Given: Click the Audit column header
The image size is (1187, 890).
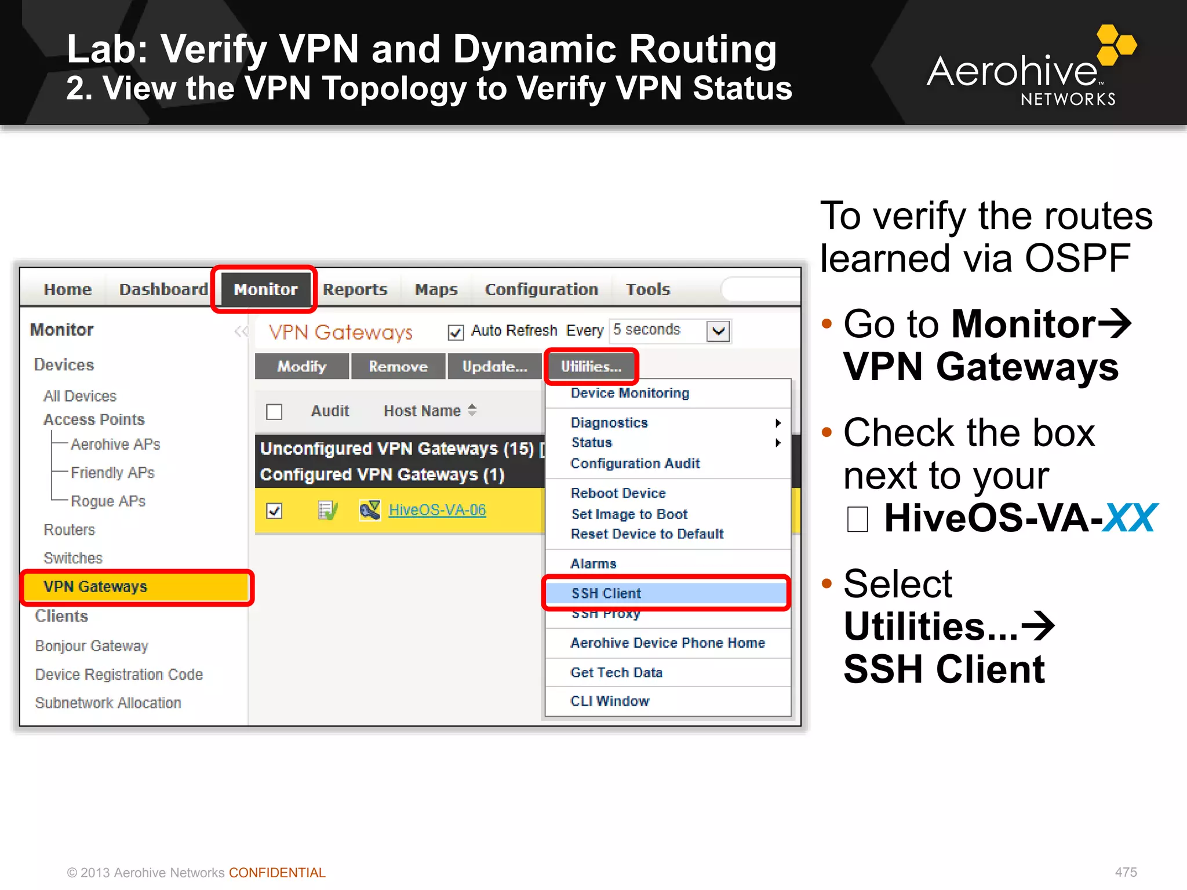Looking at the screenshot, I should [x=330, y=411].
